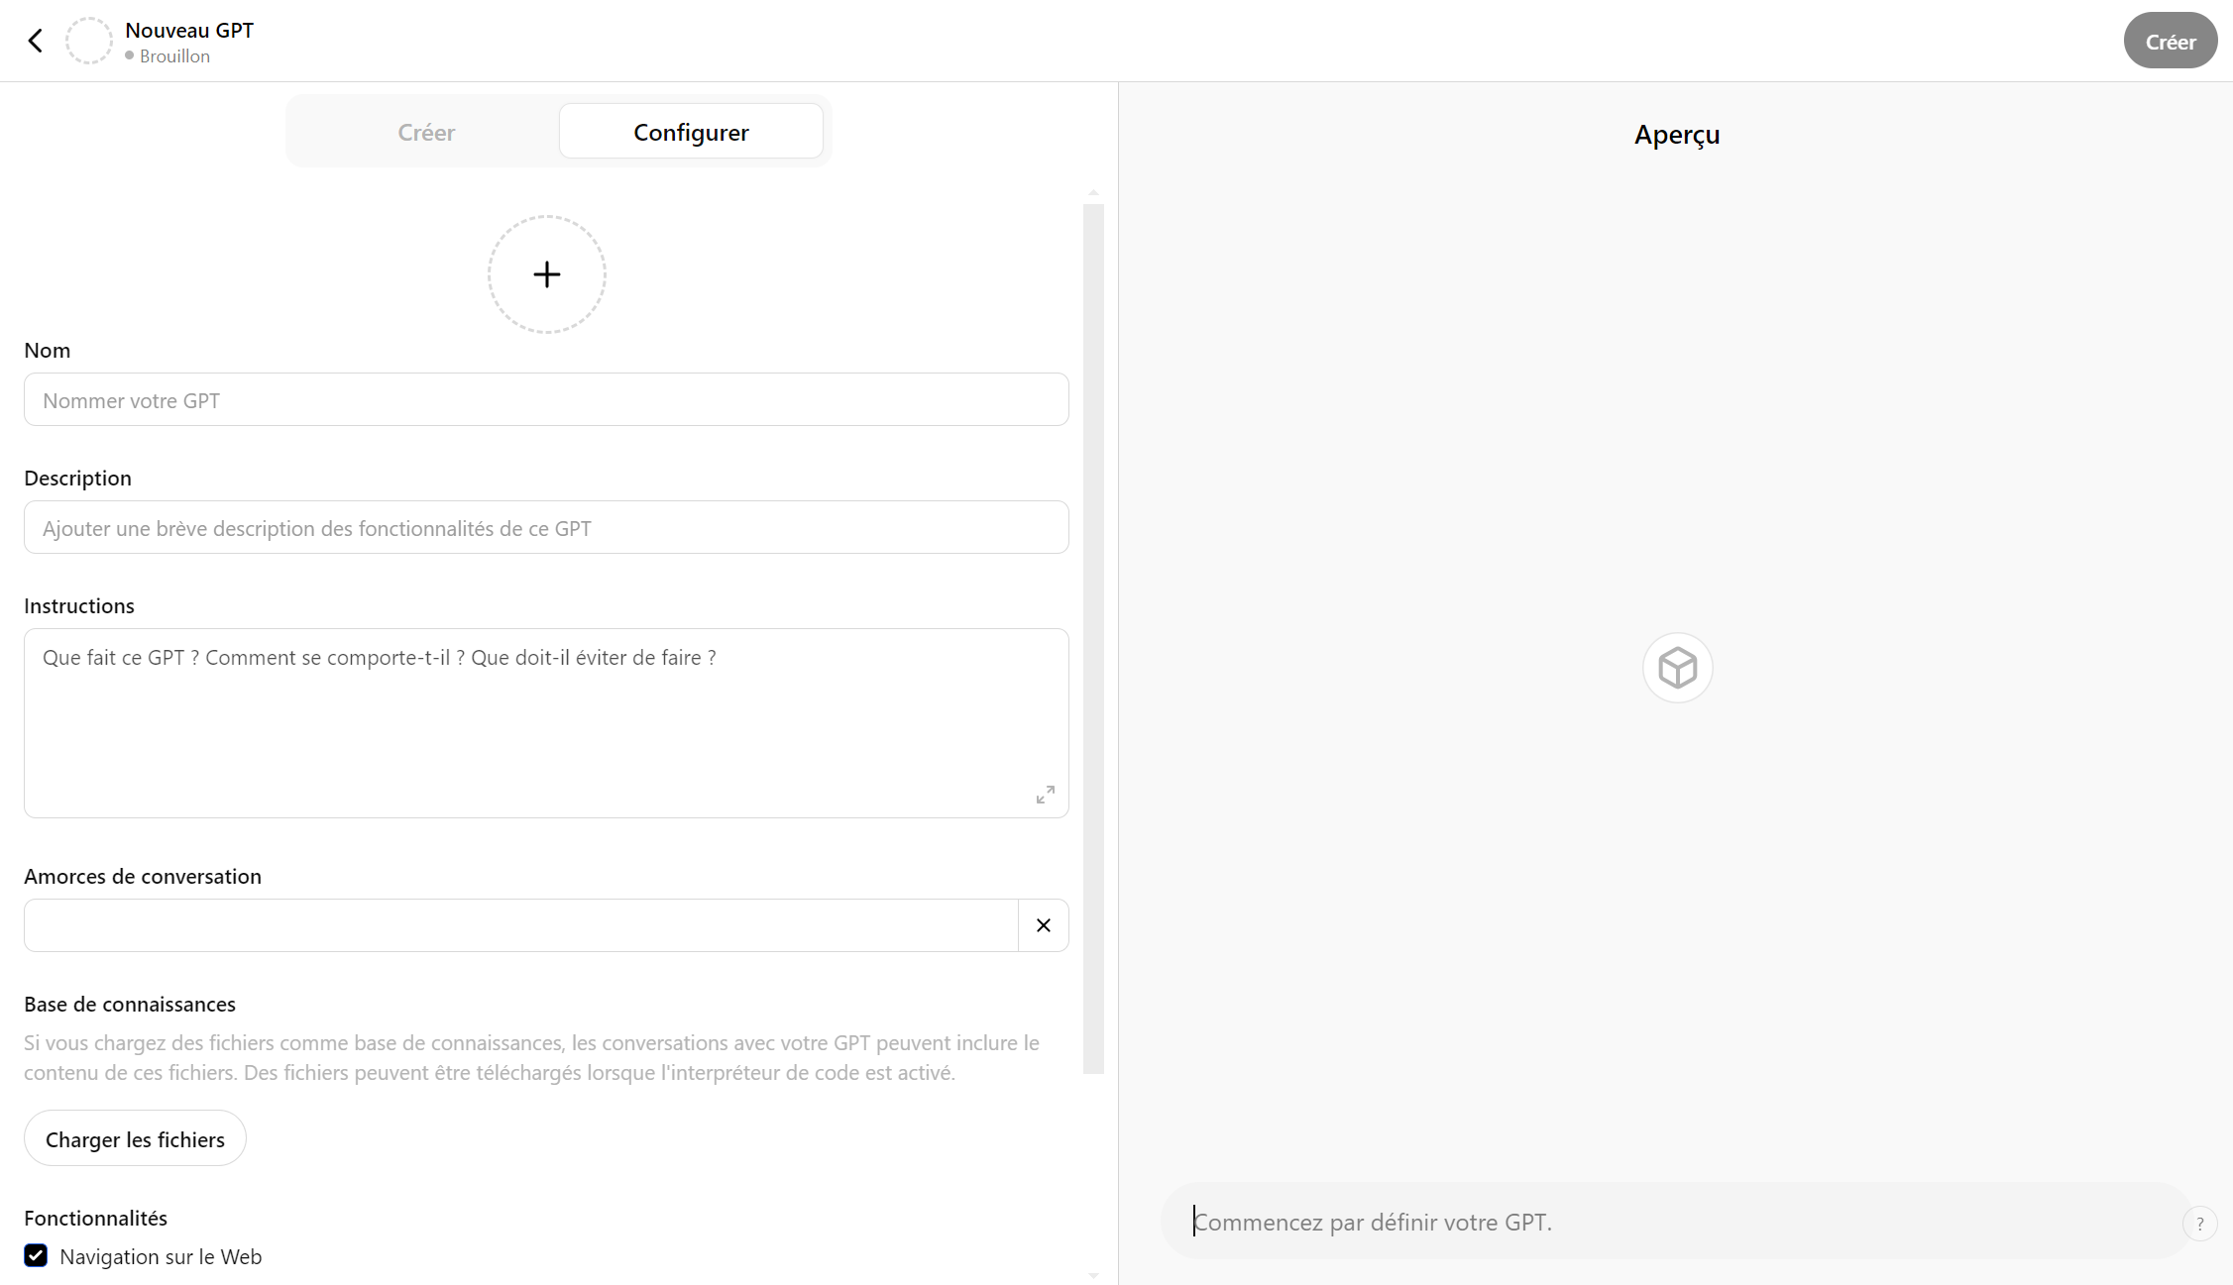Image resolution: width=2233 pixels, height=1285 pixels.
Task: Click the scrollbar down arrow
Action: [x=1093, y=1275]
